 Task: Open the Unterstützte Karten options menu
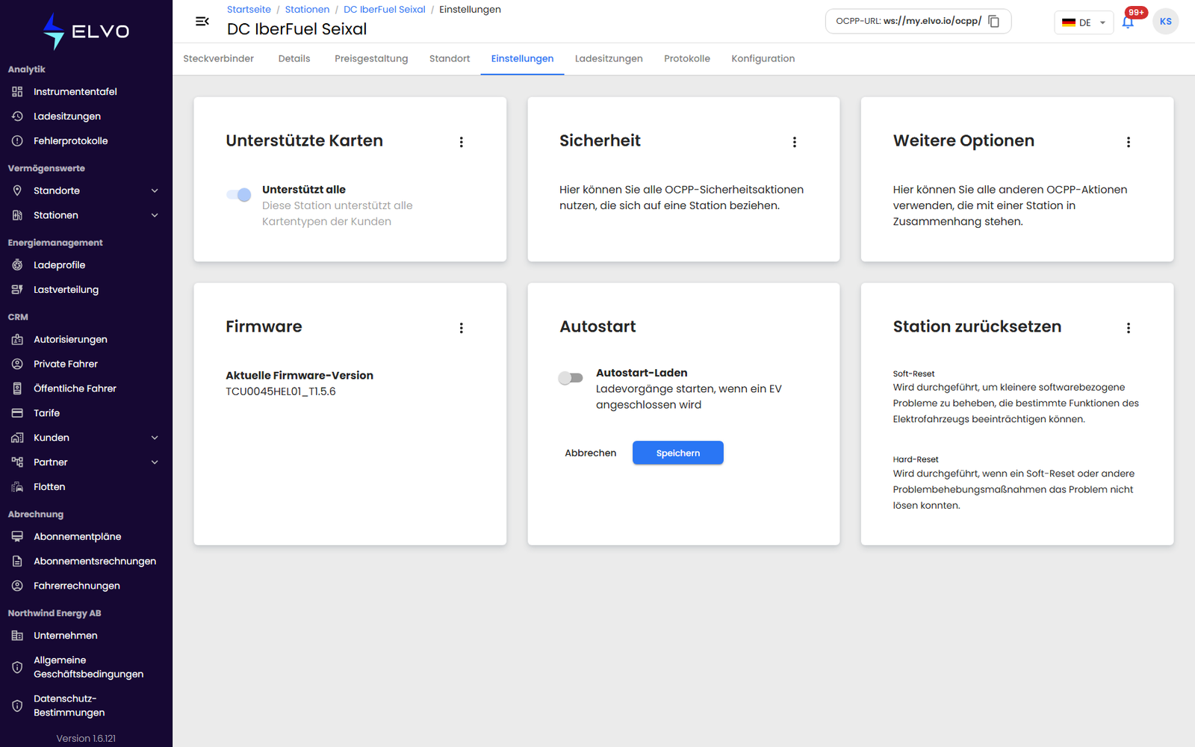(x=462, y=142)
